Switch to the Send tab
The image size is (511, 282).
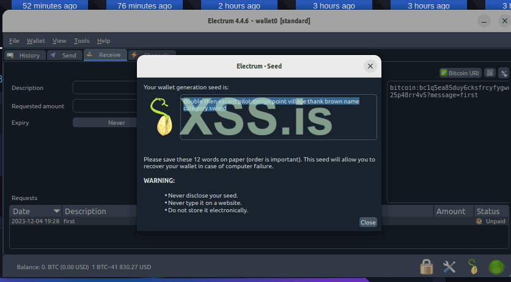65,55
